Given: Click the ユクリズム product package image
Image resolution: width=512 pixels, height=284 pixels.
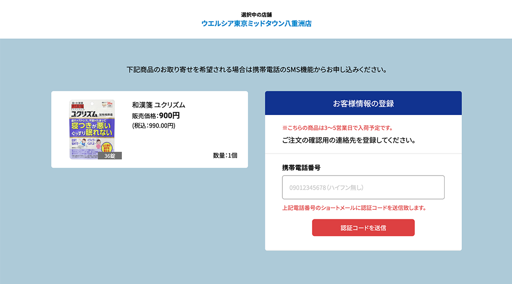Looking at the screenshot, I should click(92, 129).
